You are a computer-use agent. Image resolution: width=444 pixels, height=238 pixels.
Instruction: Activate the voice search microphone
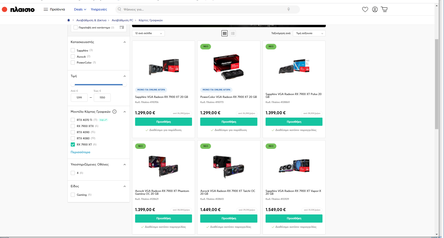pyautogui.click(x=289, y=9)
